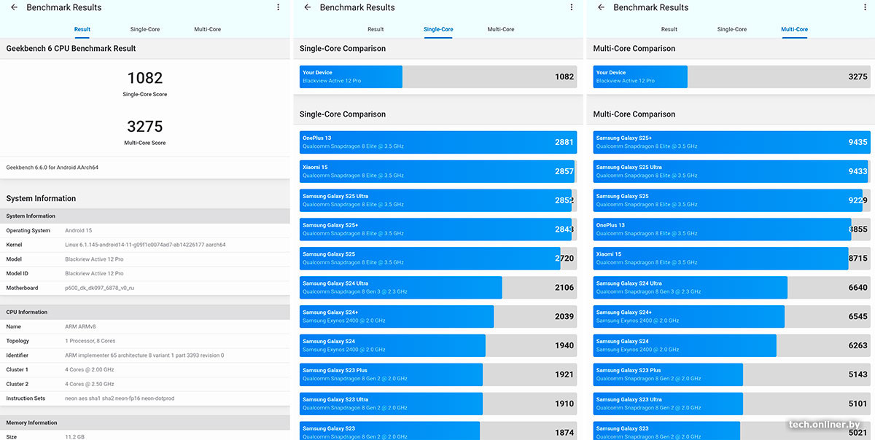The image size is (875, 440).
Task: Switch to Single-Core tab from Result screen
Action: pyautogui.click(x=144, y=30)
